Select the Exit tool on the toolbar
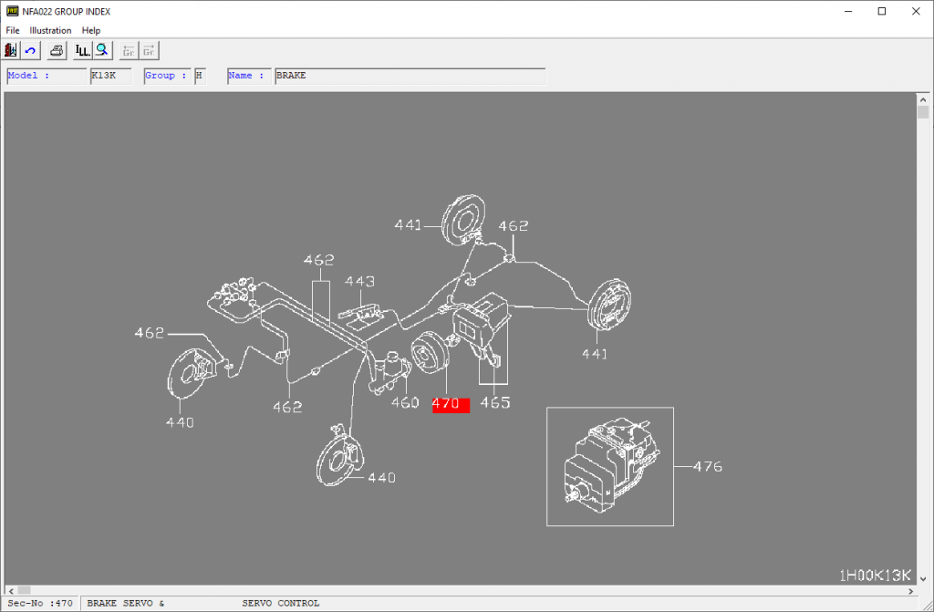The width and height of the screenshot is (934, 612). click(x=9, y=50)
